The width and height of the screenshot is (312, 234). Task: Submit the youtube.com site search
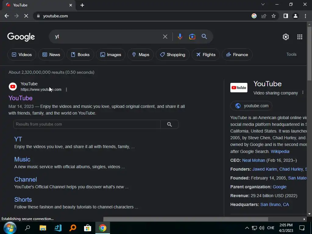coord(169,124)
